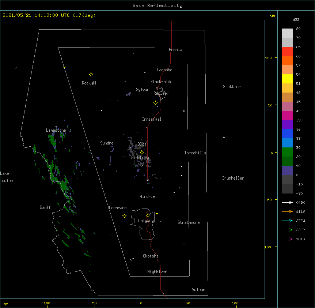315x308 pixels.
Task: Select the yellow diamond marker below Cochrane
Action: click(x=124, y=216)
